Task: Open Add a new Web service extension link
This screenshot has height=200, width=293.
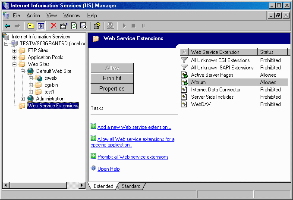Action: (134, 127)
